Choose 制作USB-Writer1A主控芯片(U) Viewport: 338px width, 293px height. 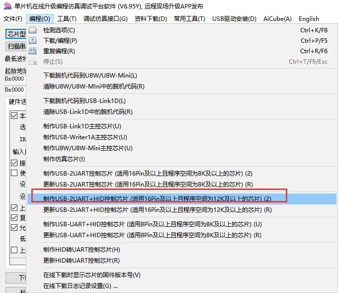pyautogui.click(x=182, y=137)
